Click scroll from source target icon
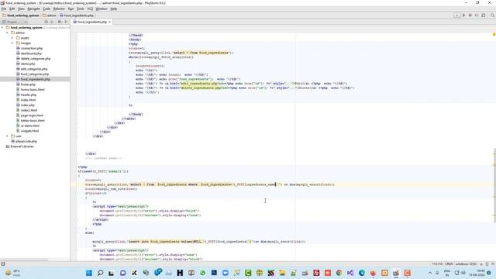Image resolution: width=496 pixels, height=279 pixels. (46, 22)
